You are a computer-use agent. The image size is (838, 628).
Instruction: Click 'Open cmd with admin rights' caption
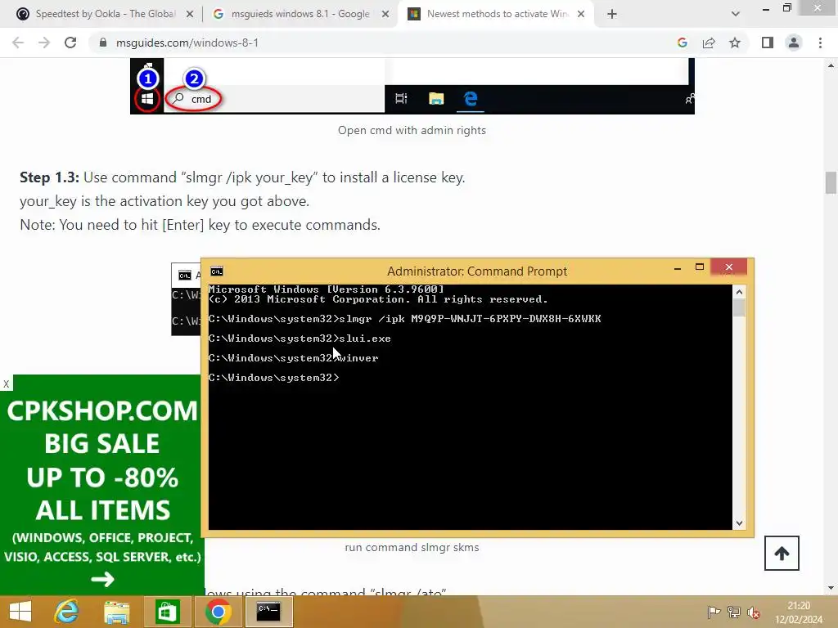tap(412, 130)
